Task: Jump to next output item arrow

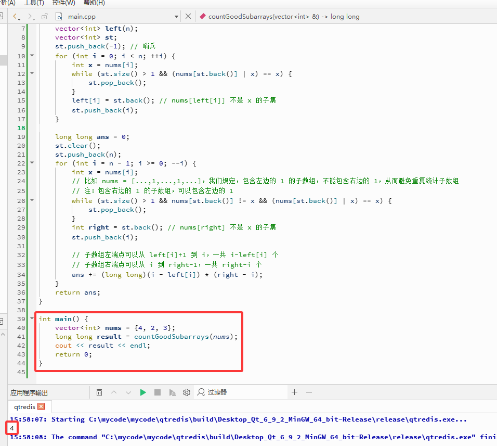Action: pos(128,392)
